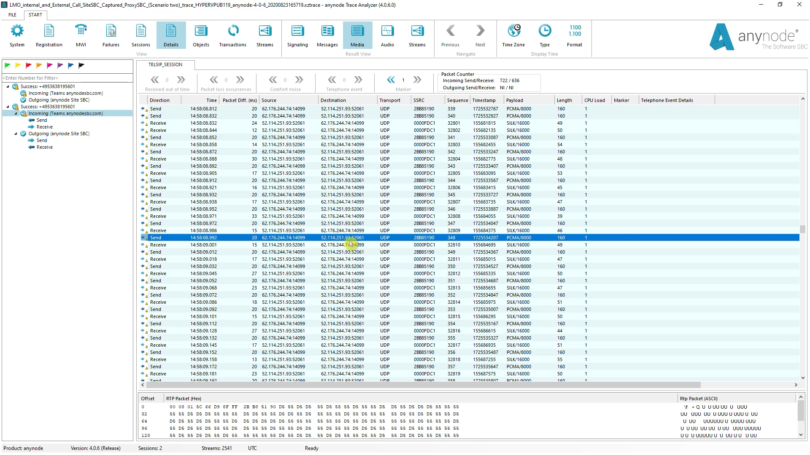Open Streams in the View group
Viewport: 810px width, 455px height.
point(265,35)
